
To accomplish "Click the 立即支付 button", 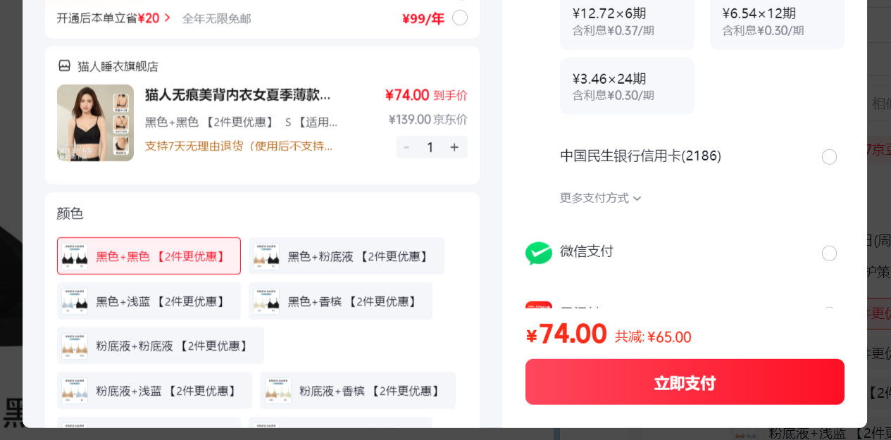I will click(685, 382).
